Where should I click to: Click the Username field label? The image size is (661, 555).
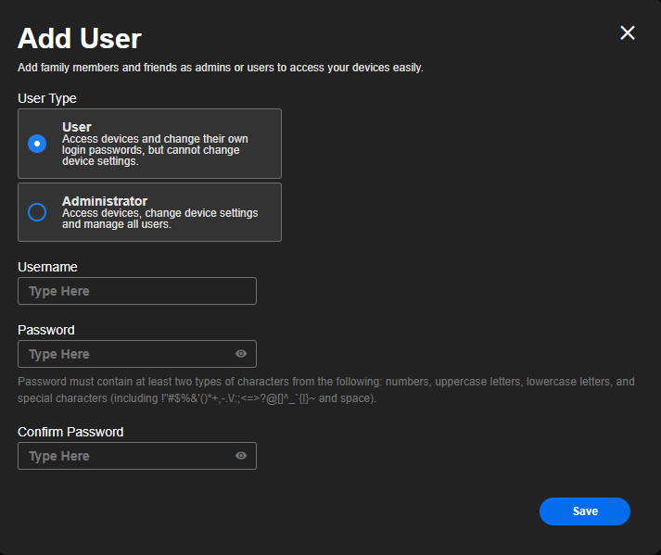tap(47, 267)
